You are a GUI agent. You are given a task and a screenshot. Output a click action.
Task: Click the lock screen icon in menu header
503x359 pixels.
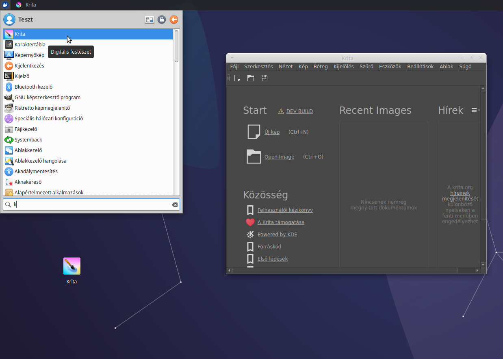point(162,20)
